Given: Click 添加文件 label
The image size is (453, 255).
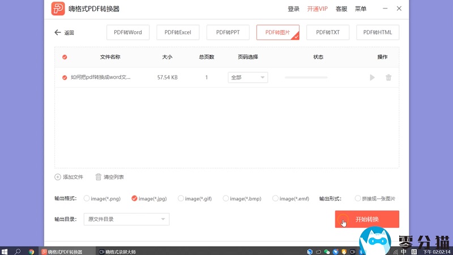Looking at the screenshot, I should (x=73, y=177).
